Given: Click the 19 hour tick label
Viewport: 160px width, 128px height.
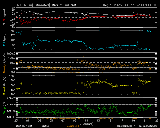Looking at the screenshot, I should (x=133, y=120).
